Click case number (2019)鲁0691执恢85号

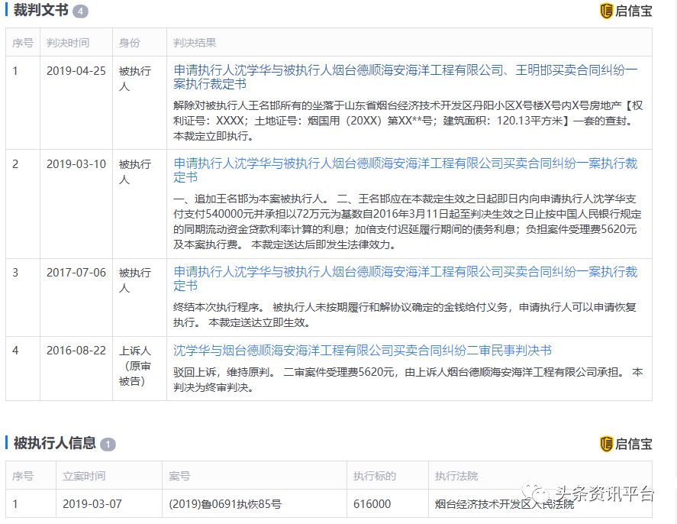pos(225,504)
